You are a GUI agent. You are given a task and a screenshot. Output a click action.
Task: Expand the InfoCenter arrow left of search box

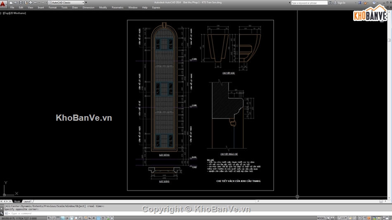290,3
